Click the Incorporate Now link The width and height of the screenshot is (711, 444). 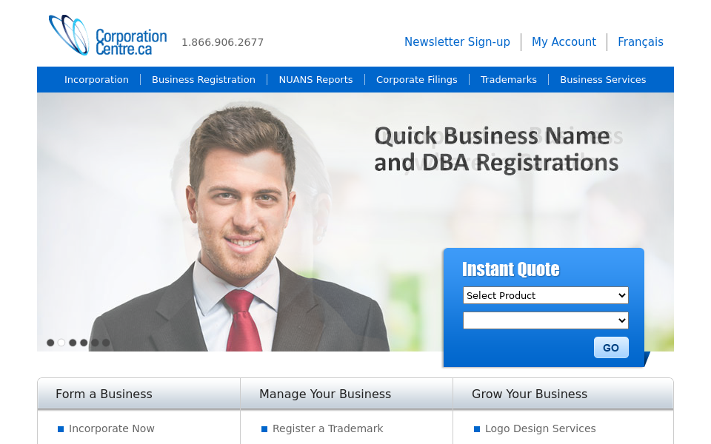(112, 428)
